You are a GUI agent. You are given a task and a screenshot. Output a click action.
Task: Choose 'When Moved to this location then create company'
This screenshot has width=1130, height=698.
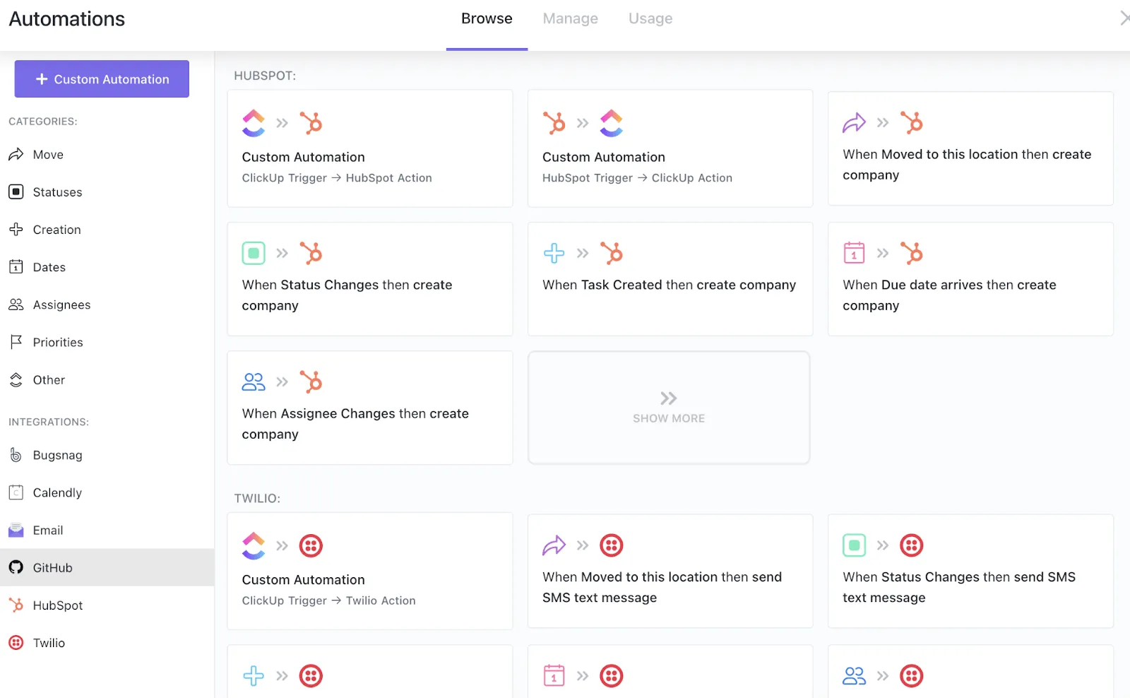pyautogui.click(x=970, y=148)
